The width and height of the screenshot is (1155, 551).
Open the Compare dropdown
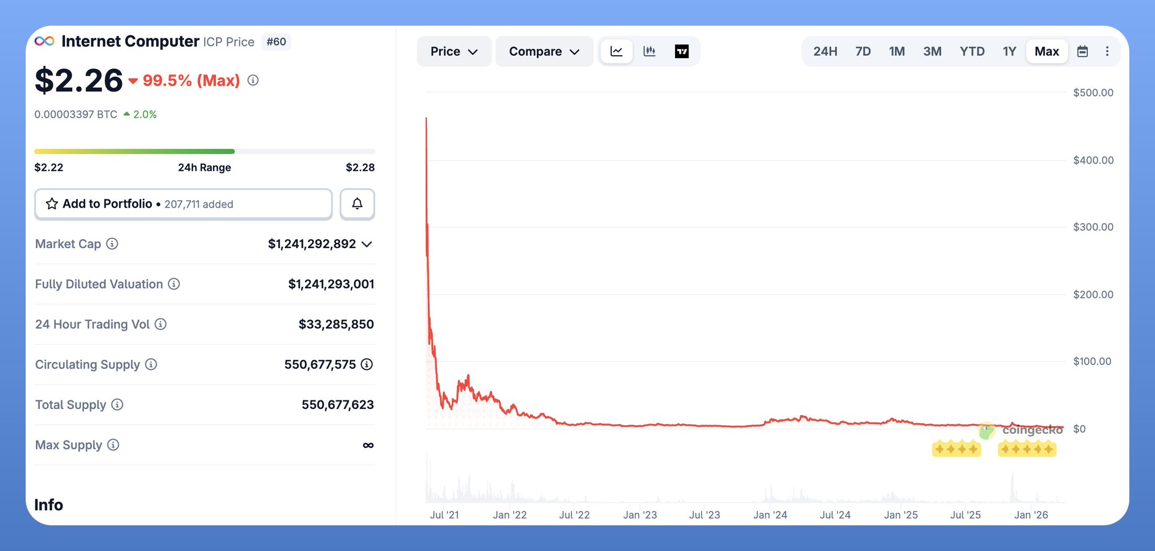coord(544,51)
